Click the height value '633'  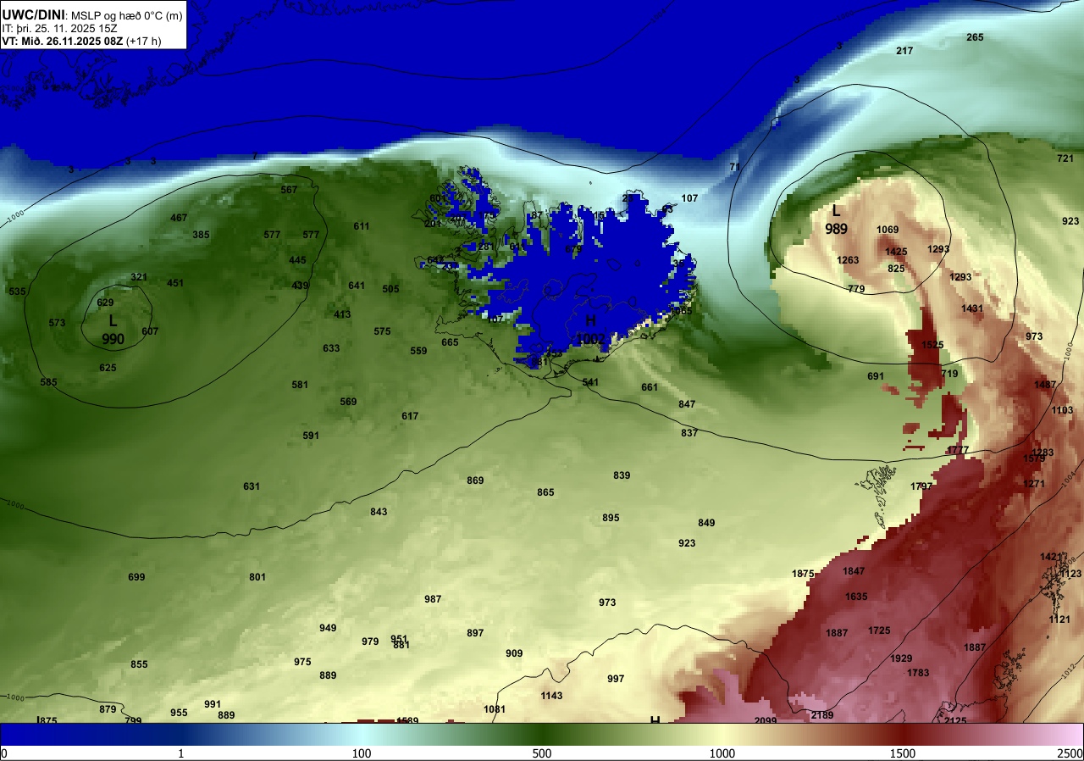pos(331,348)
